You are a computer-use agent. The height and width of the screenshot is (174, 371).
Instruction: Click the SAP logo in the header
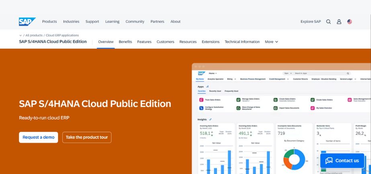point(27,22)
